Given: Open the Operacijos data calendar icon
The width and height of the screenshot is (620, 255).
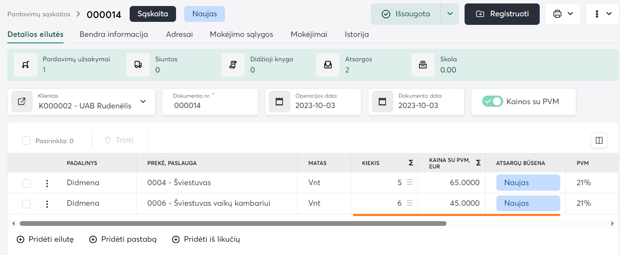Looking at the screenshot, I should [280, 102].
